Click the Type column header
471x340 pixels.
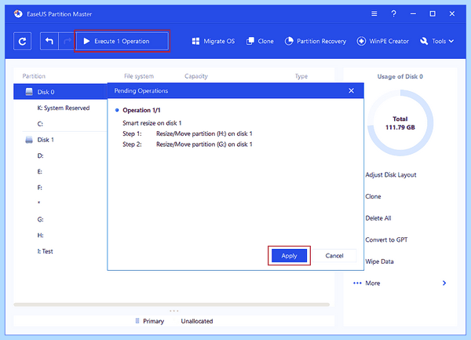tap(301, 76)
